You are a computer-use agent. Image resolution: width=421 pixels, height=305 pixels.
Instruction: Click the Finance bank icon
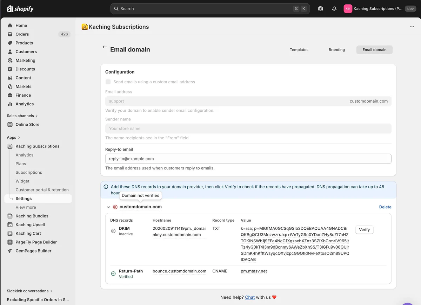point(10,95)
